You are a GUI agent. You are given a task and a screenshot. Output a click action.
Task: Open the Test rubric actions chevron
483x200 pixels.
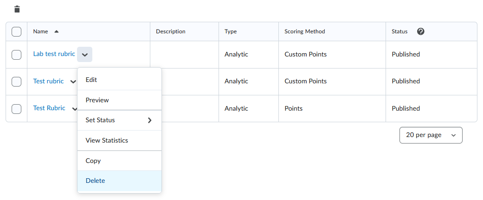(73, 81)
